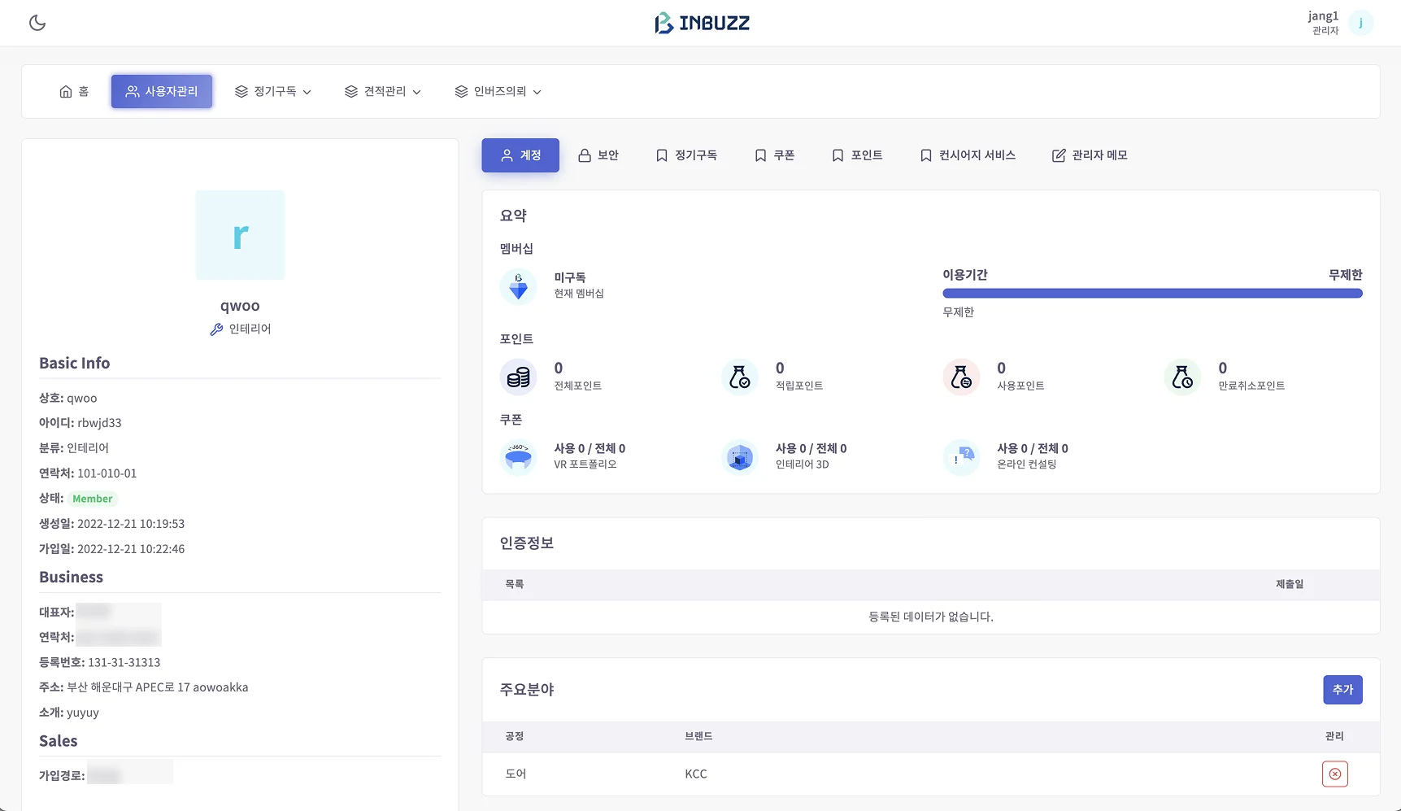
Task: Click KCC brand cell
Action: click(696, 774)
